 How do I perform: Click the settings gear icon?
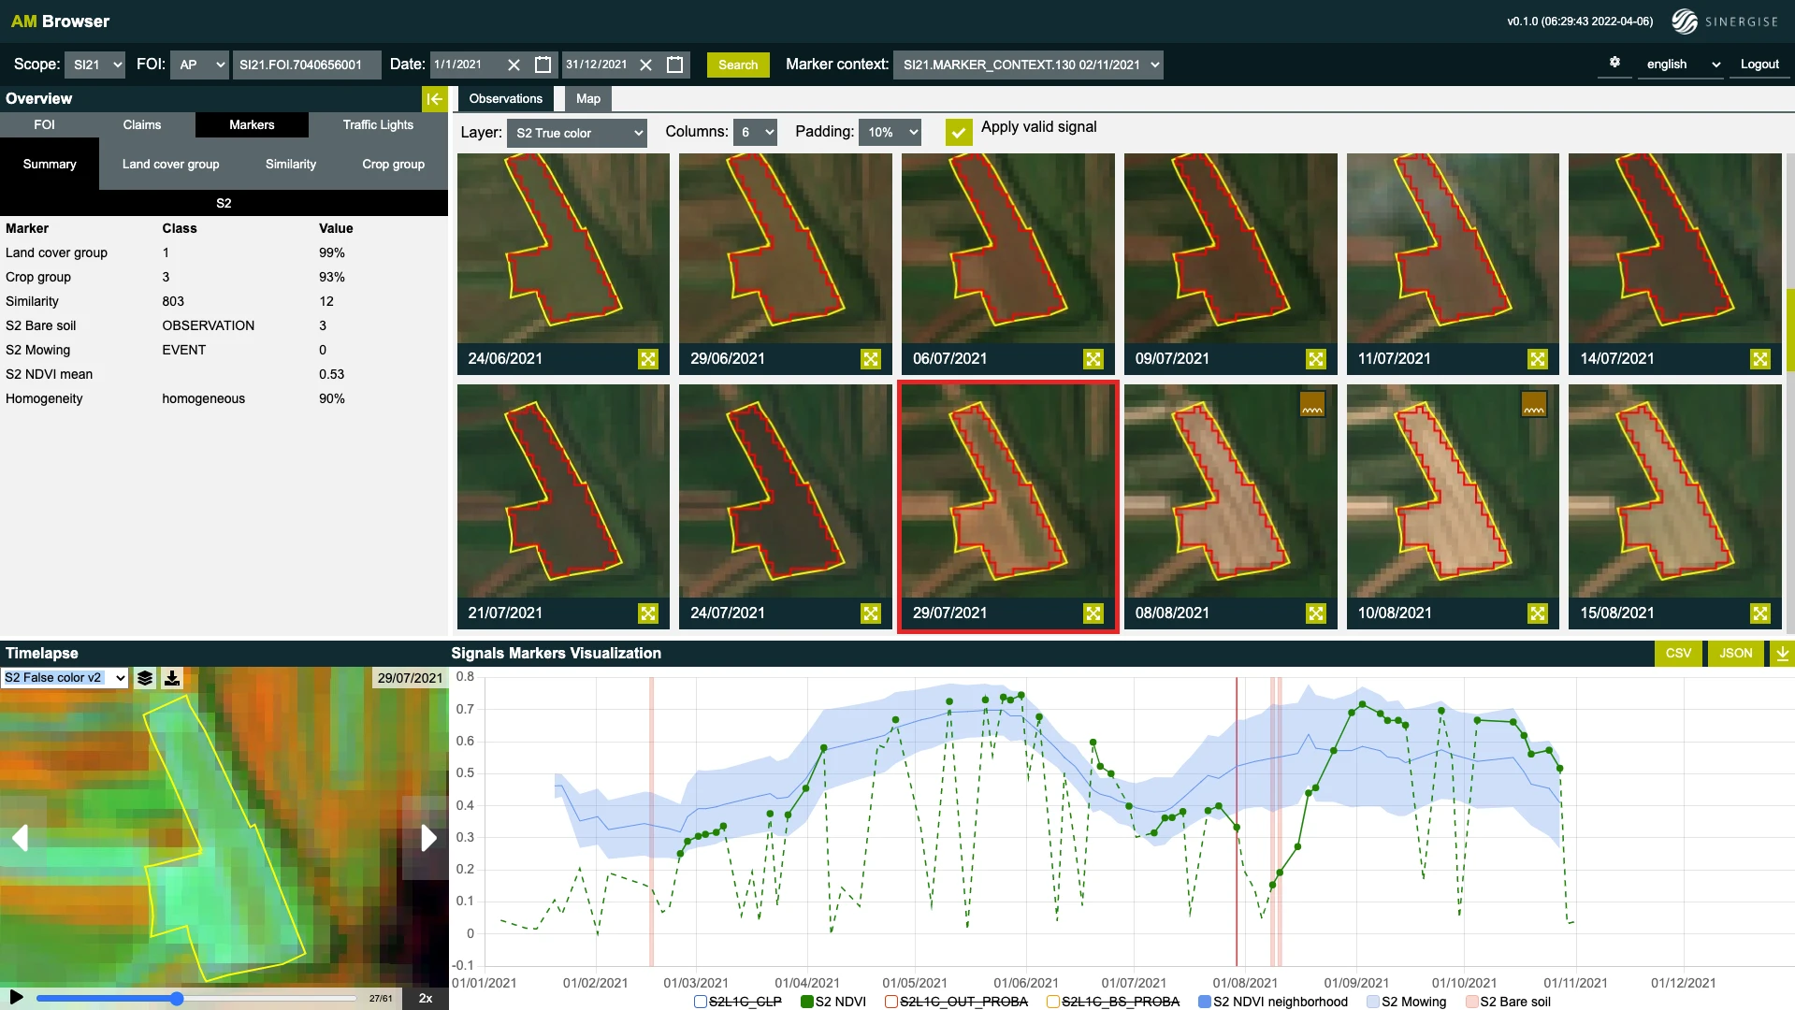1614,63
